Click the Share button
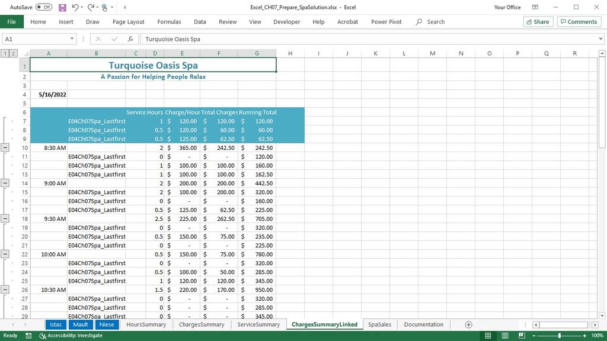The image size is (607, 341). coord(538,22)
